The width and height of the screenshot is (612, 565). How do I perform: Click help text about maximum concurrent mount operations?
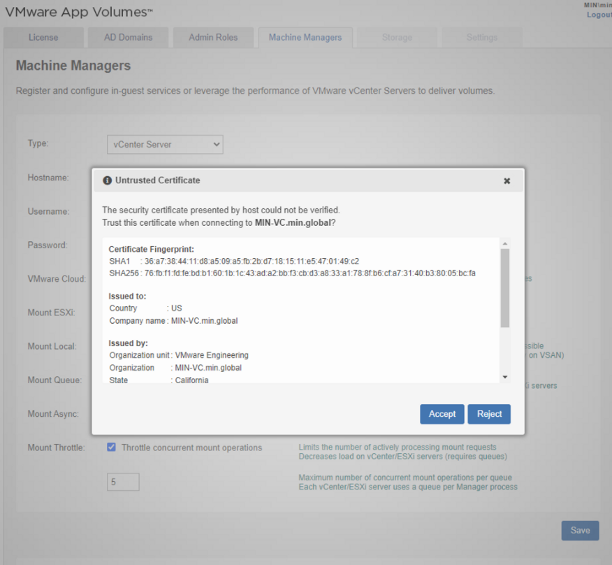[408, 482]
